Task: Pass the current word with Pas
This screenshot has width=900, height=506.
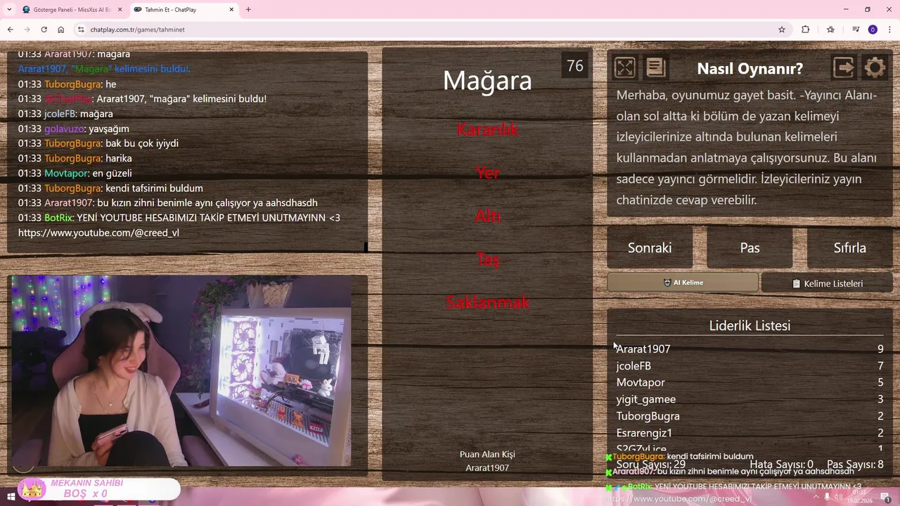Action: pyautogui.click(x=750, y=247)
